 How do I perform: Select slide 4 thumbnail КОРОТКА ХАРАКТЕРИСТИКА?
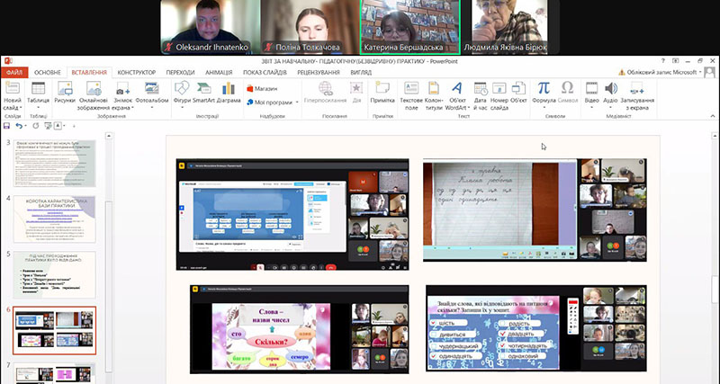click(55, 219)
